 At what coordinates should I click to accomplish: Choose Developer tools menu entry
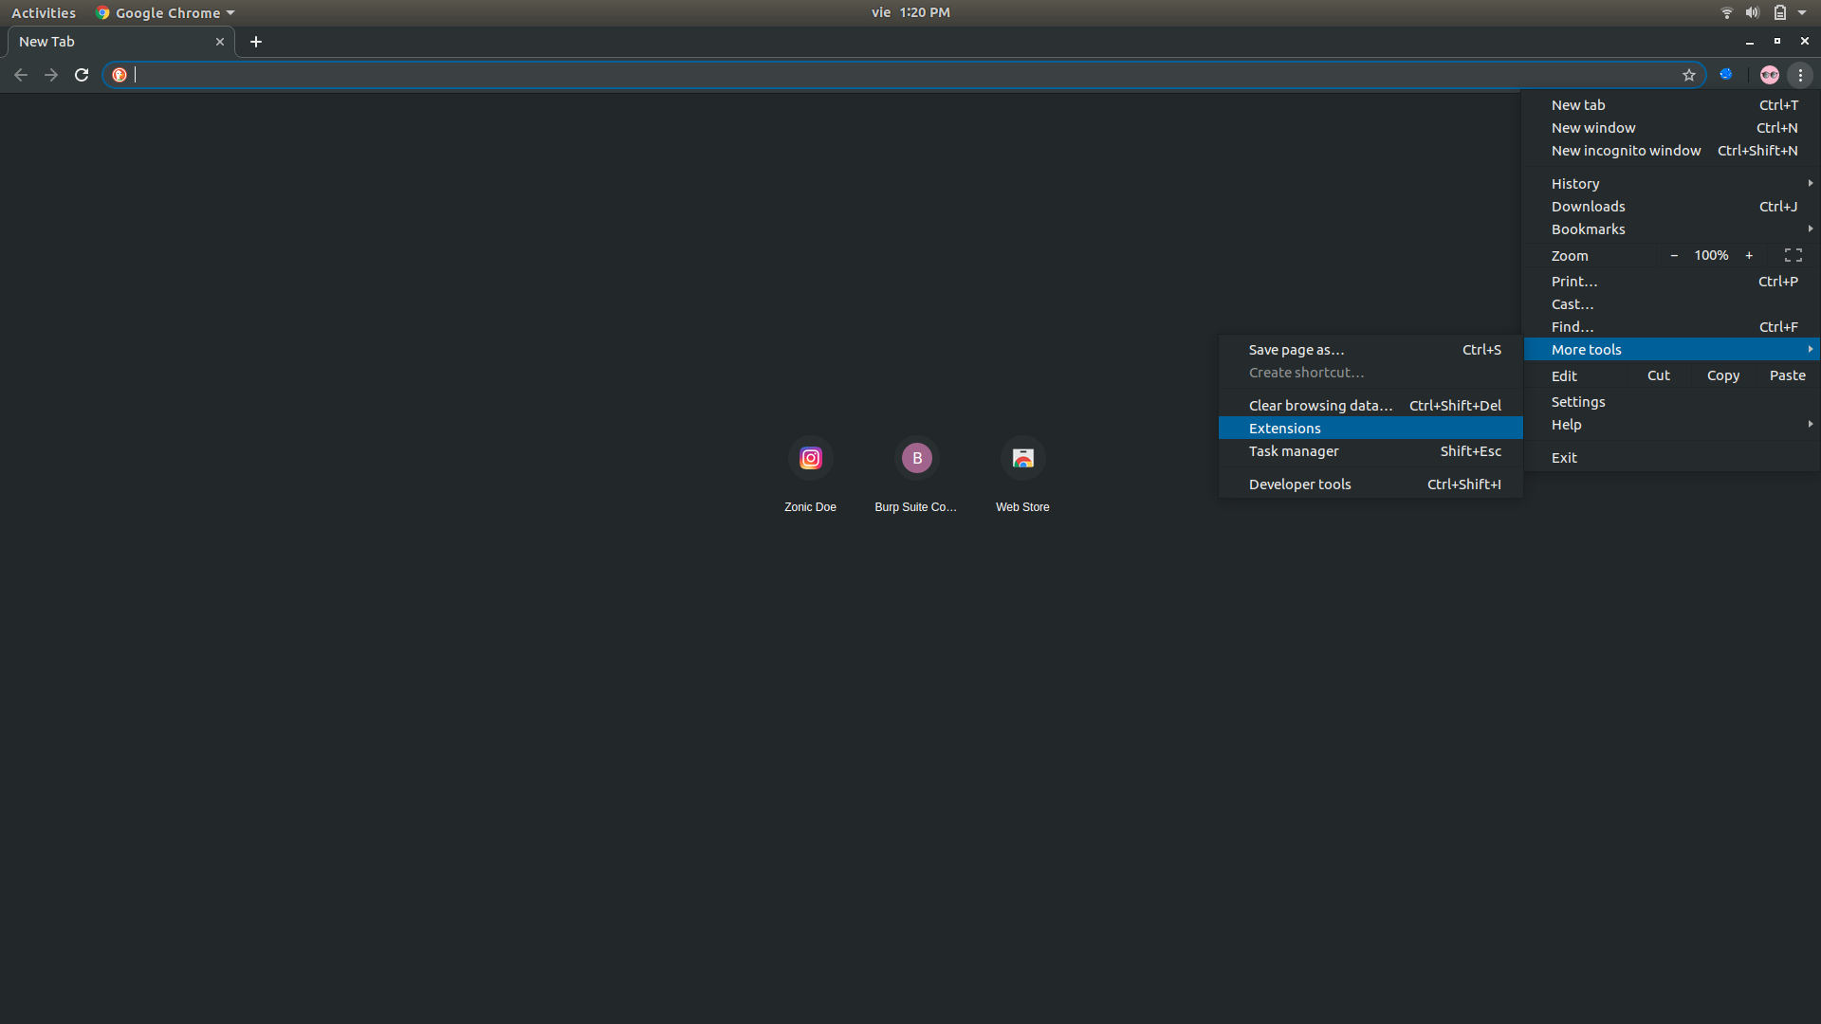(x=1299, y=485)
